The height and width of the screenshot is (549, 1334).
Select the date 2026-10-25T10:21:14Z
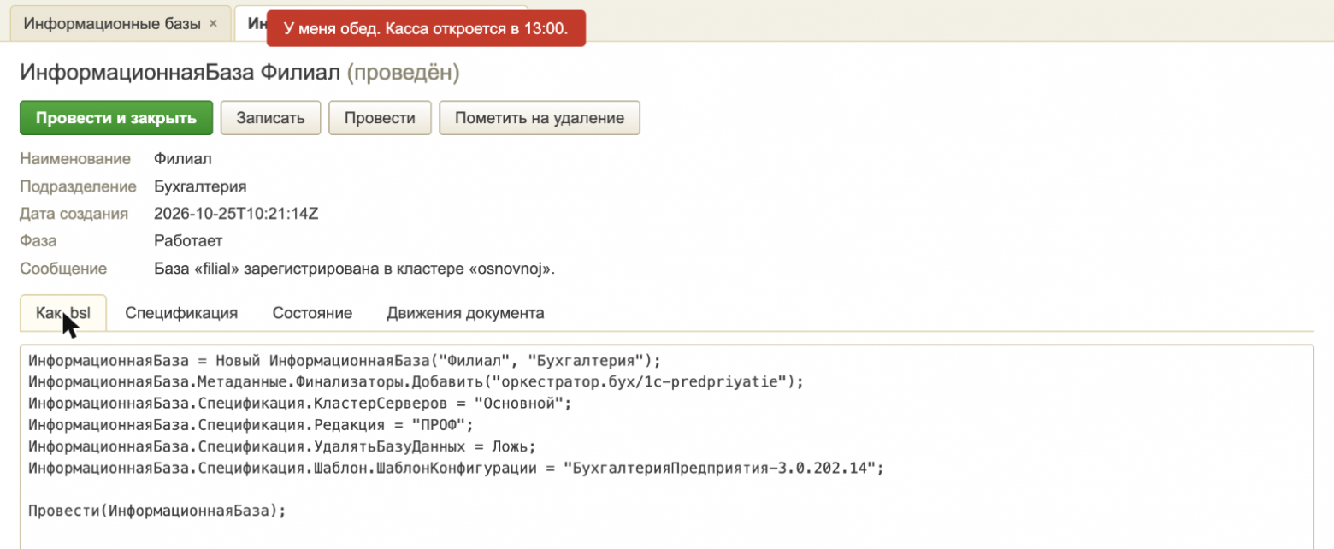point(236,214)
